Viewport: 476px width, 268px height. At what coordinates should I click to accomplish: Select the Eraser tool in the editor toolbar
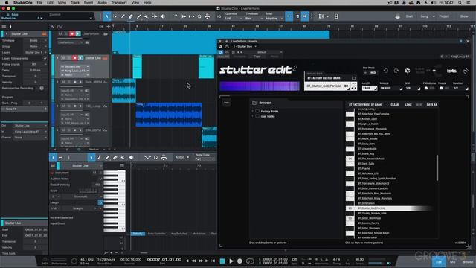point(115,157)
